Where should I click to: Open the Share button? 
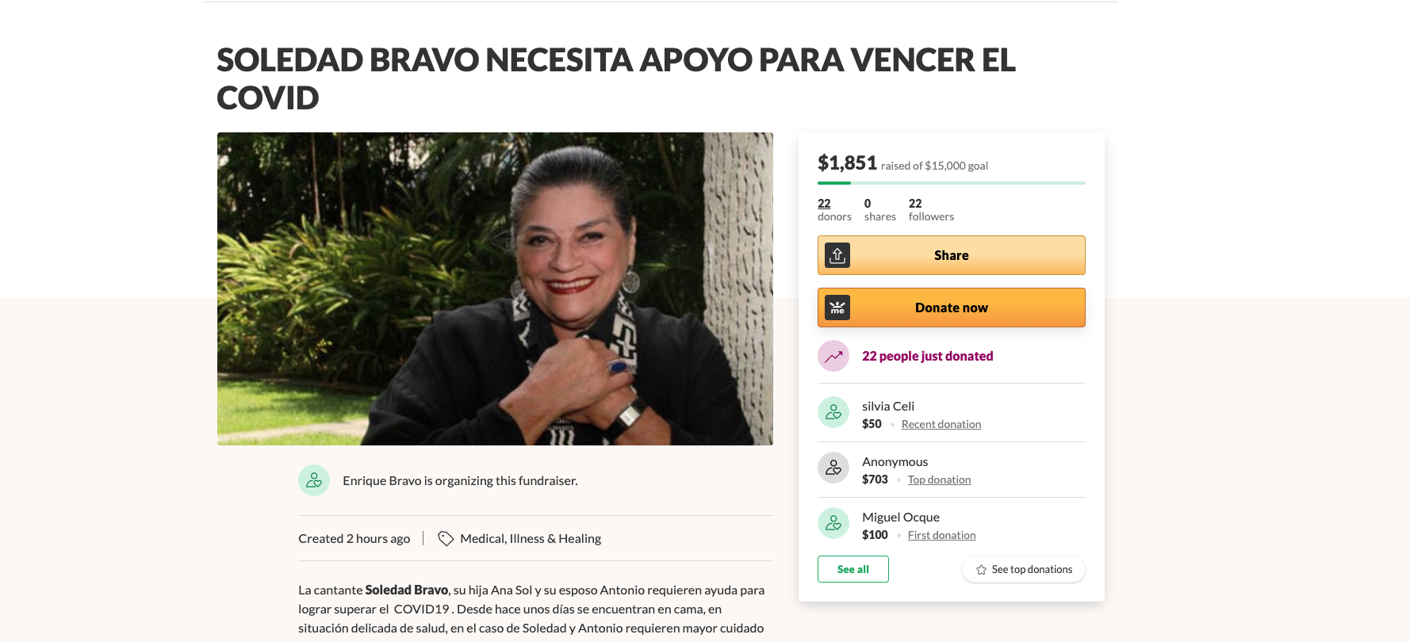click(x=952, y=255)
